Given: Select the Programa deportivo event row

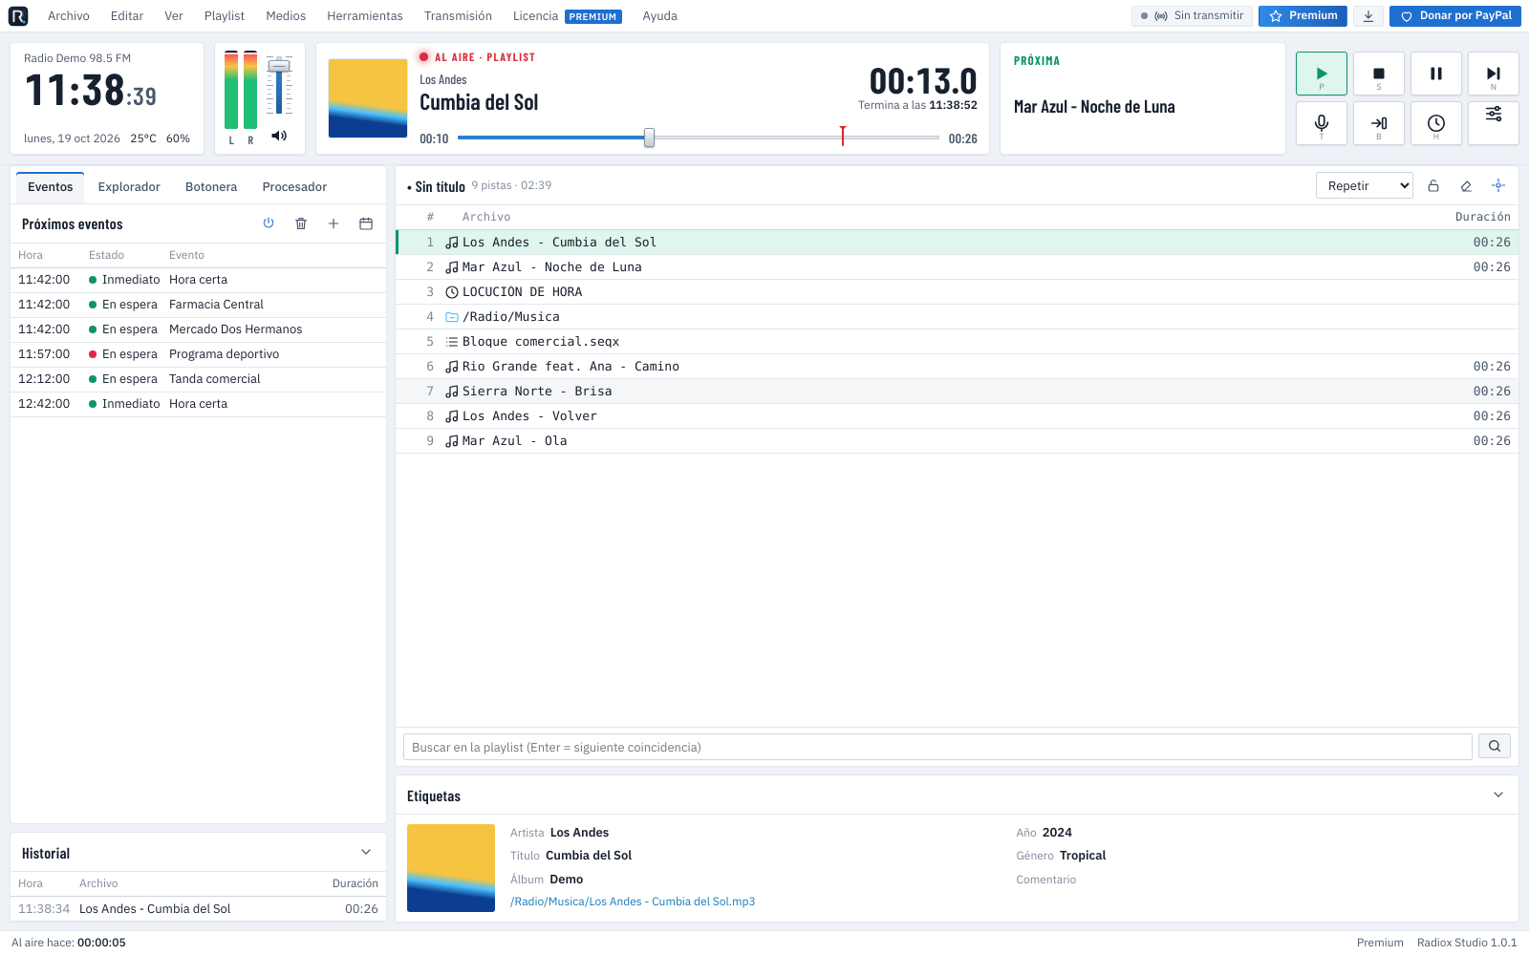Looking at the screenshot, I should tap(199, 354).
